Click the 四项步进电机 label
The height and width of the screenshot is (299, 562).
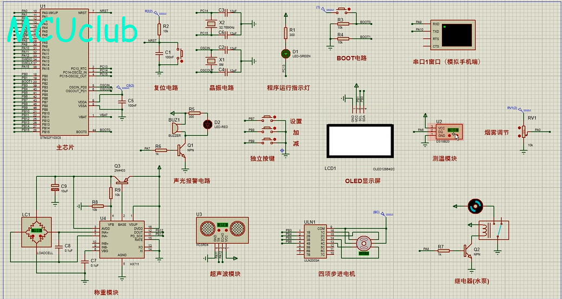pos(336,274)
